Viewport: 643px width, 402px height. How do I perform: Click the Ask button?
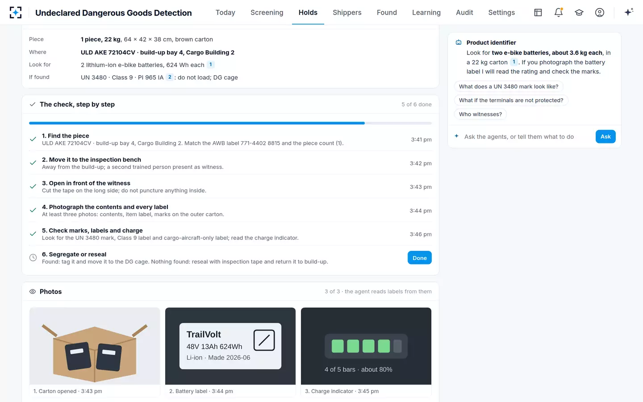click(605, 137)
